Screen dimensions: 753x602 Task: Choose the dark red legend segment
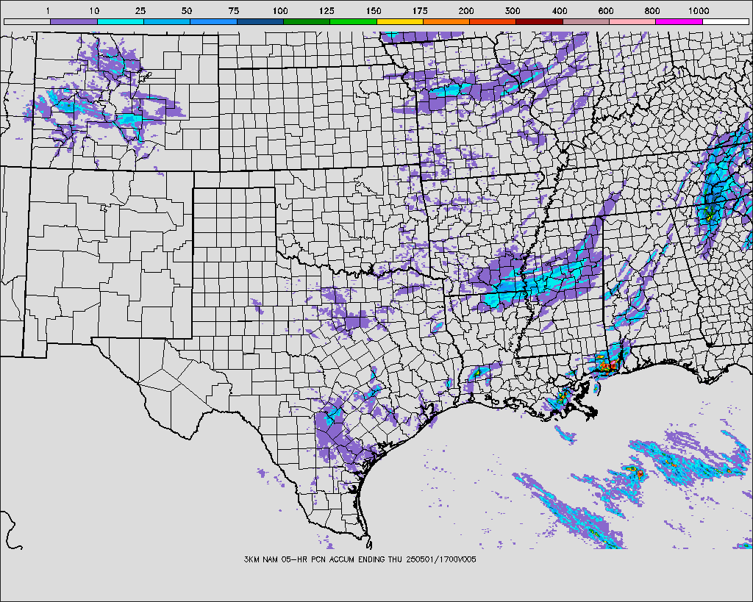point(539,22)
